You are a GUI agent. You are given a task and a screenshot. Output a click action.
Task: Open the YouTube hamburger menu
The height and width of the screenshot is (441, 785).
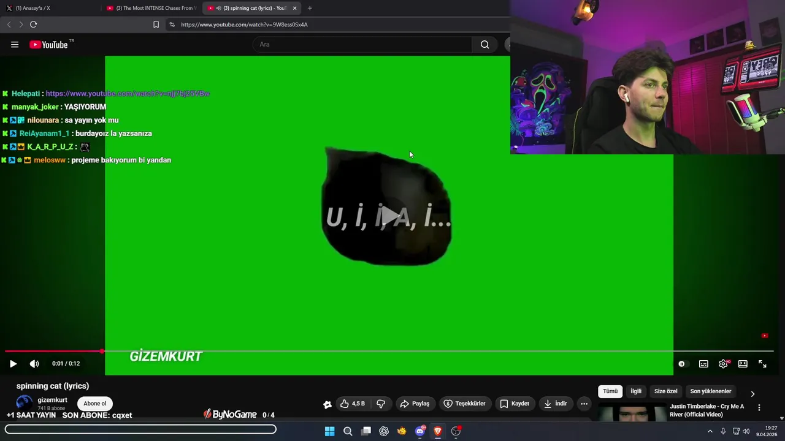[x=15, y=45]
